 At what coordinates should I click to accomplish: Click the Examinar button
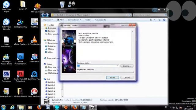pyautogui.click(x=127, y=66)
